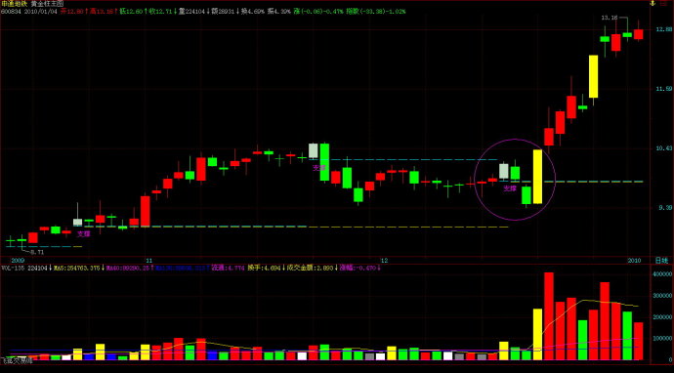Viewport: 674px width, 373px height.
Task: Click the yellow volume bar below the circled breakout
Action: click(537, 334)
